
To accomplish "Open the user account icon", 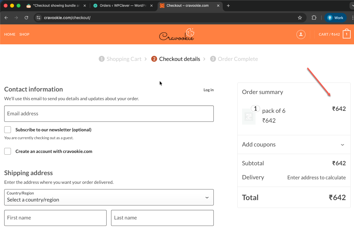I will 301,35.
